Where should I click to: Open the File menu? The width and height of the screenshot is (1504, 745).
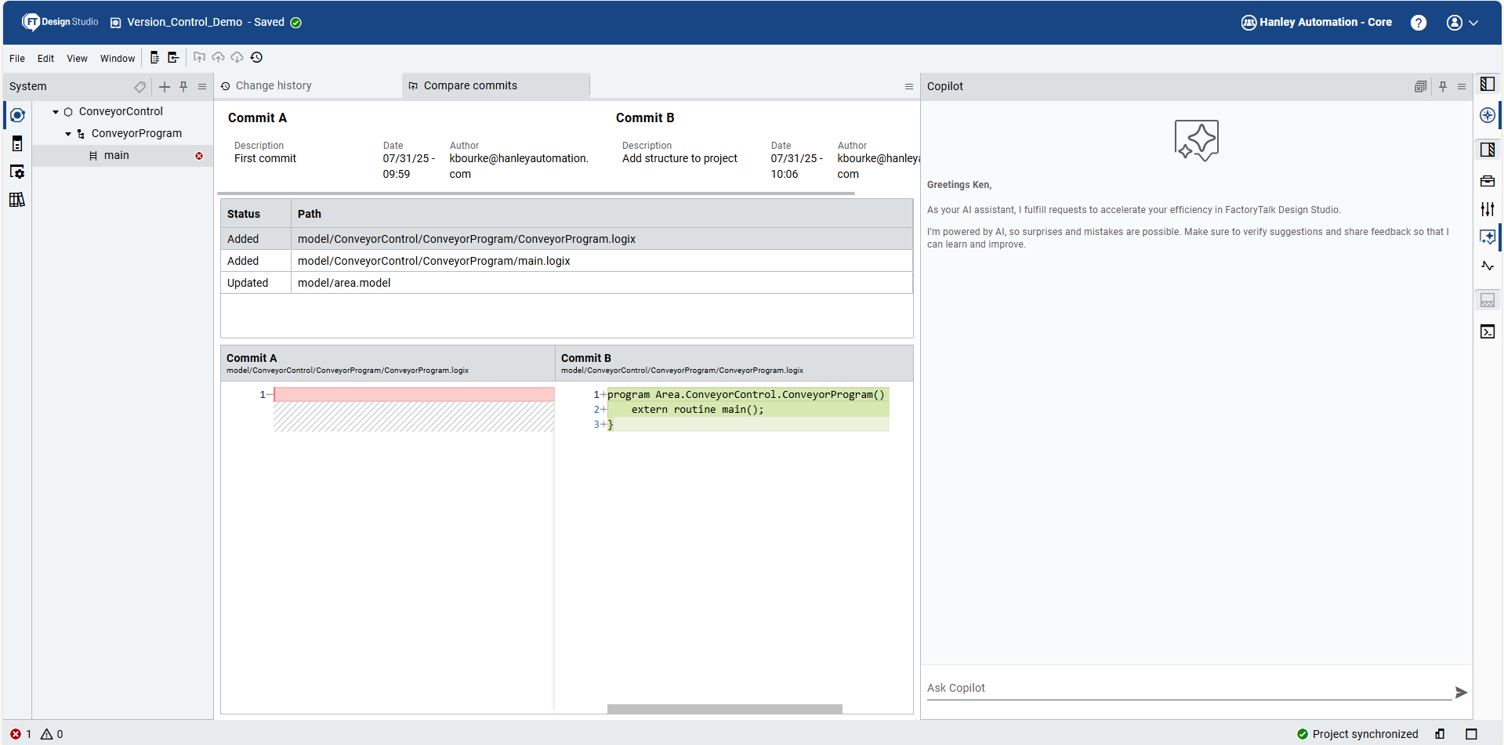(17, 59)
